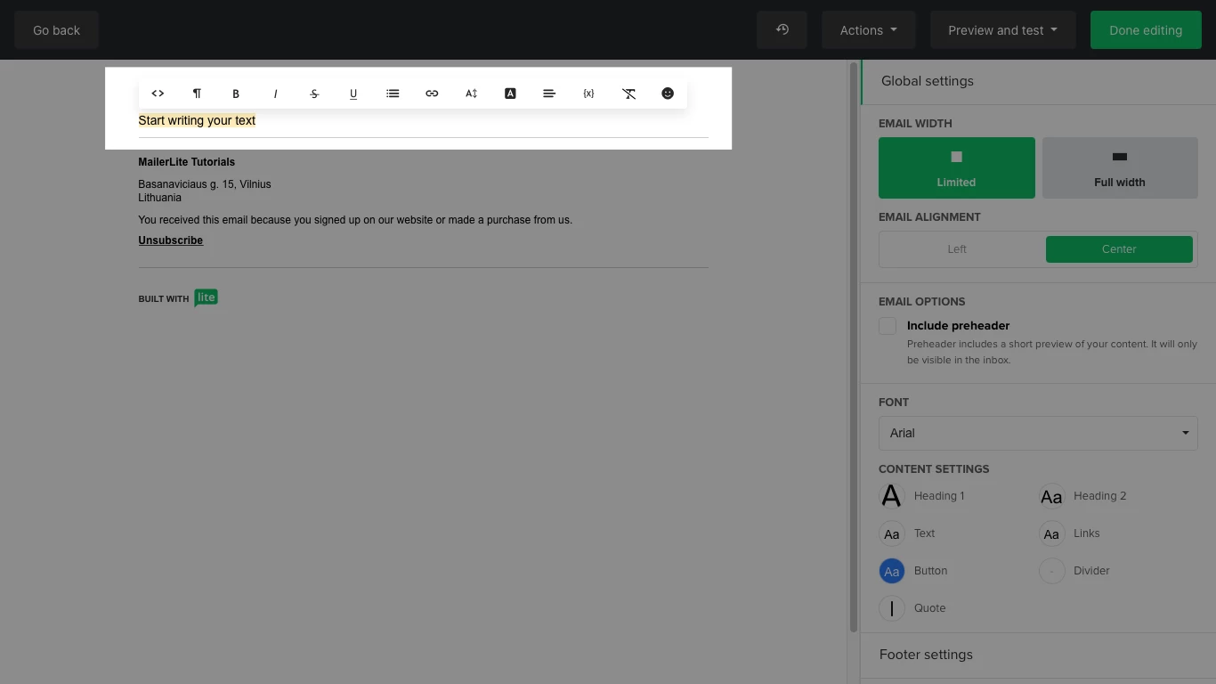1216x684 pixels.
Task: Open the Button style color swatch
Action: click(891, 571)
